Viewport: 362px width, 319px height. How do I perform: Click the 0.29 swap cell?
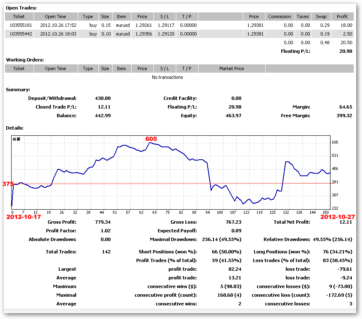tap(325, 25)
